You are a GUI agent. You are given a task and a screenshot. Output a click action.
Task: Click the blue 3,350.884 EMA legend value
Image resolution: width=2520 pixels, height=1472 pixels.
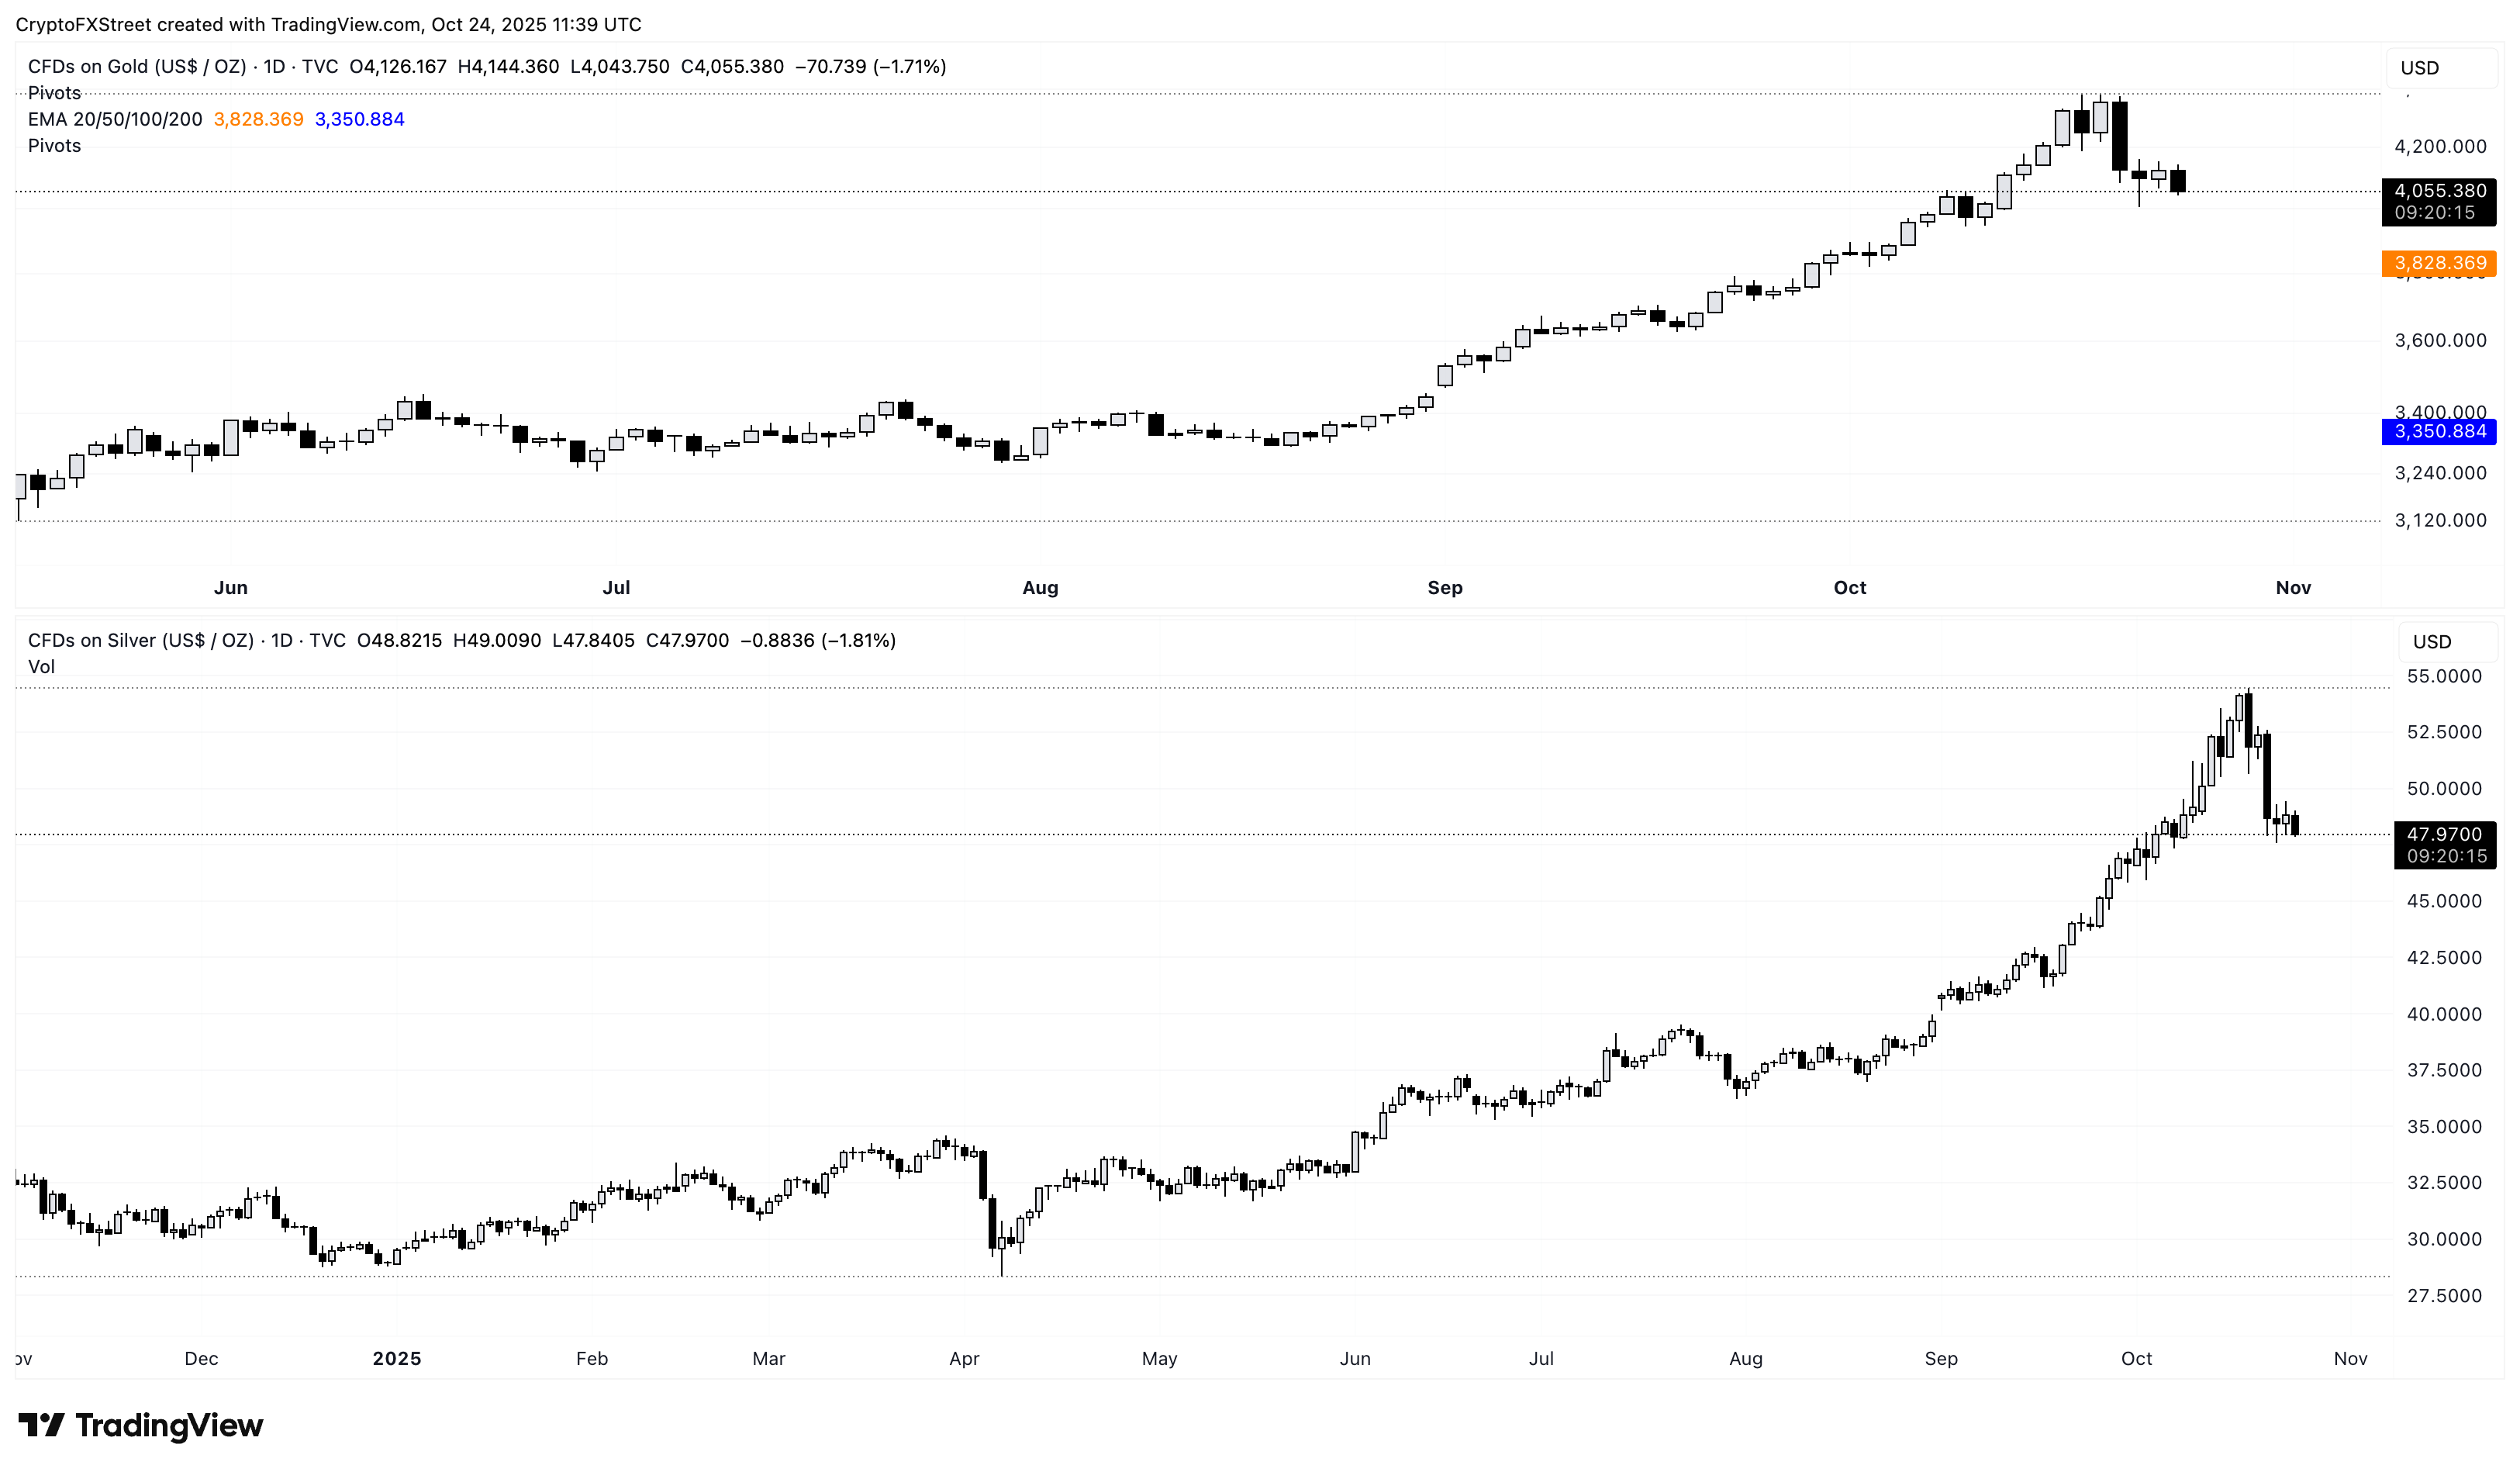359,119
